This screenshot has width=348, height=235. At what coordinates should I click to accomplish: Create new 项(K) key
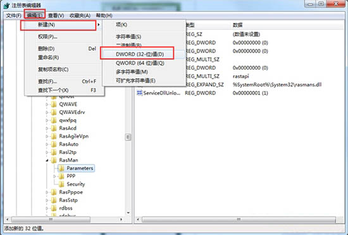(x=144, y=25)
